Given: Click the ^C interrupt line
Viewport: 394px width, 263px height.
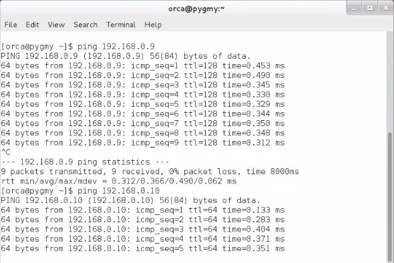Looking at the screenshot, I should (x=6, y=152).
